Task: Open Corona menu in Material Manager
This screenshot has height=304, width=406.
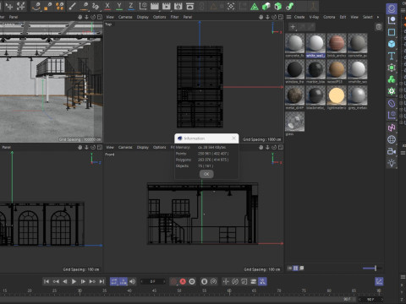Action: pyautogui.click(x=329, y=17)
